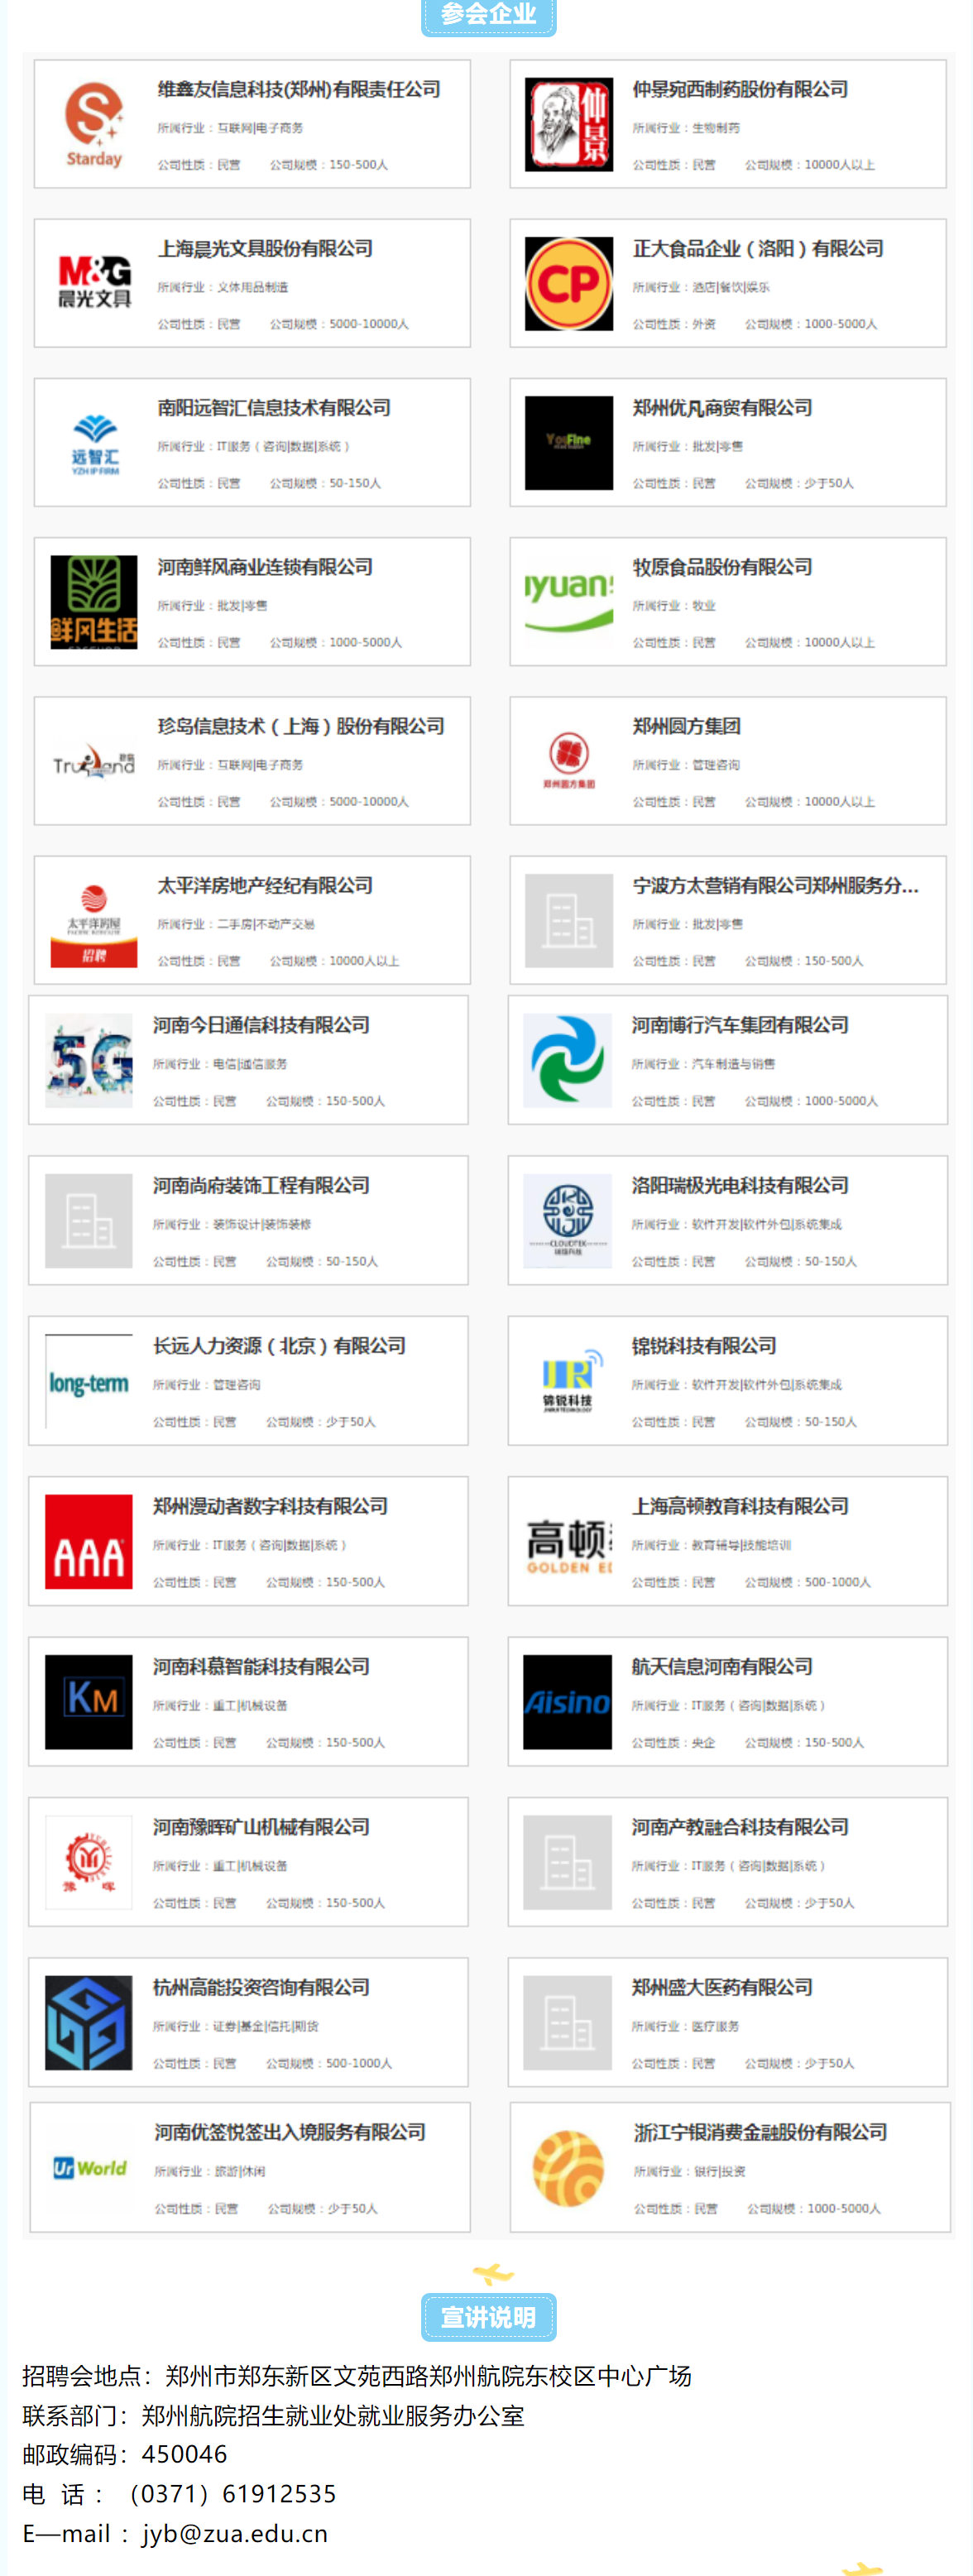
Task: Open 维鑫友信息科技(郑州)有限责任公司 link
Action: tap(299, 90)
